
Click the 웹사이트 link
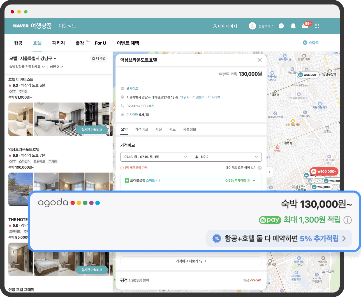(x=132, y=89)
